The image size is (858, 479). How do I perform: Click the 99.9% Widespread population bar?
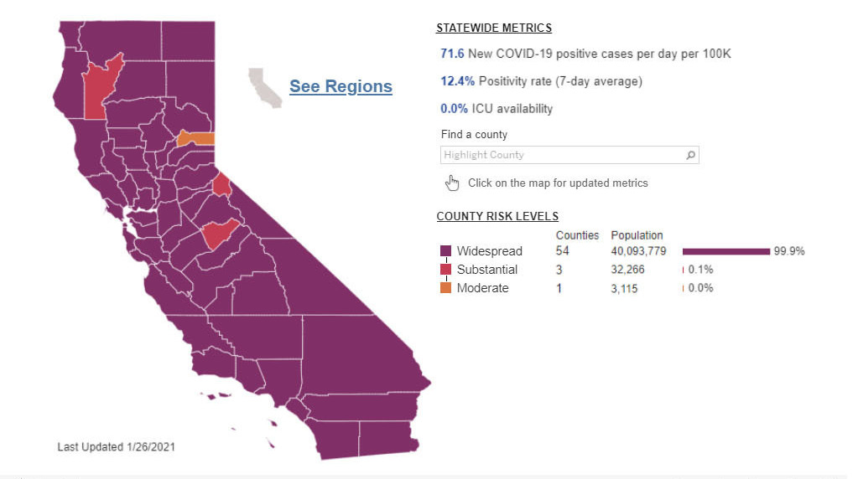coord(725,251)
